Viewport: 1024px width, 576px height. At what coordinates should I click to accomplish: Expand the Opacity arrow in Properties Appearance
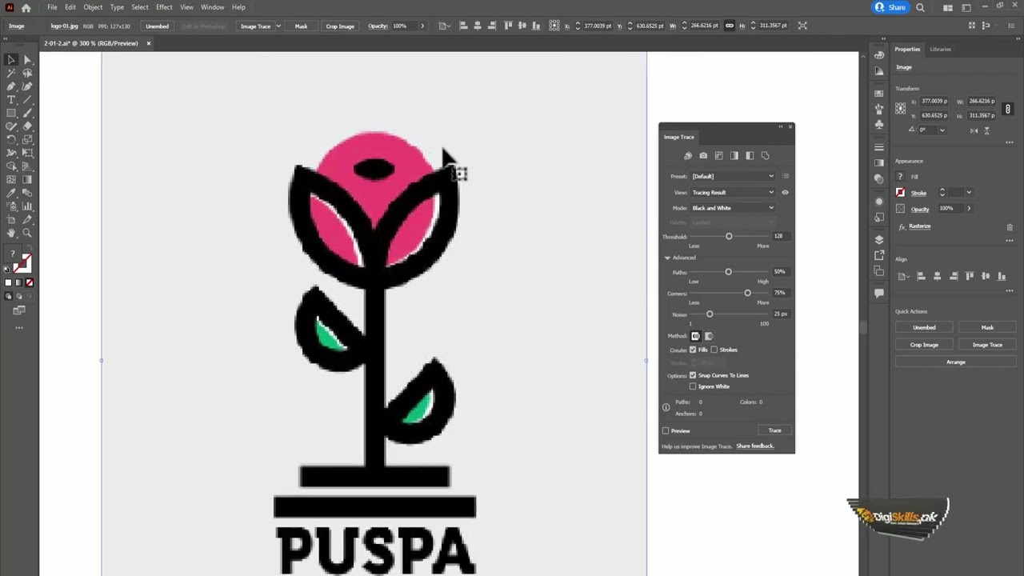coord(969,209)
